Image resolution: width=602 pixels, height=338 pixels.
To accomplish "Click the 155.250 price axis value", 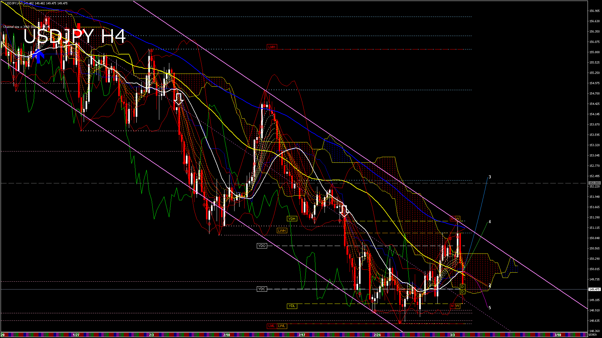I will 594,73.
